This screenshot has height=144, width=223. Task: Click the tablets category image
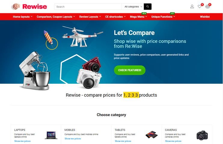(x=151, y=134)
